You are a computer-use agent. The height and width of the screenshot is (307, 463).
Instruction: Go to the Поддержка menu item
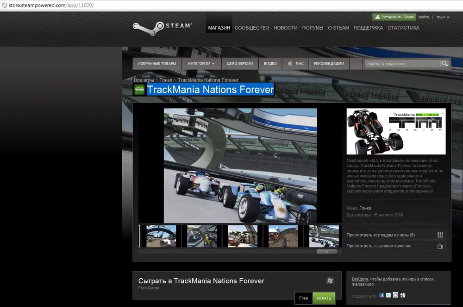[x=368, y=28]
